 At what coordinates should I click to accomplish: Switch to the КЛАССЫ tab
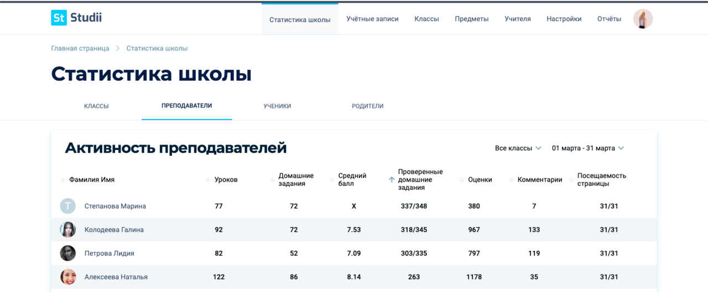(x=96, y=106)
